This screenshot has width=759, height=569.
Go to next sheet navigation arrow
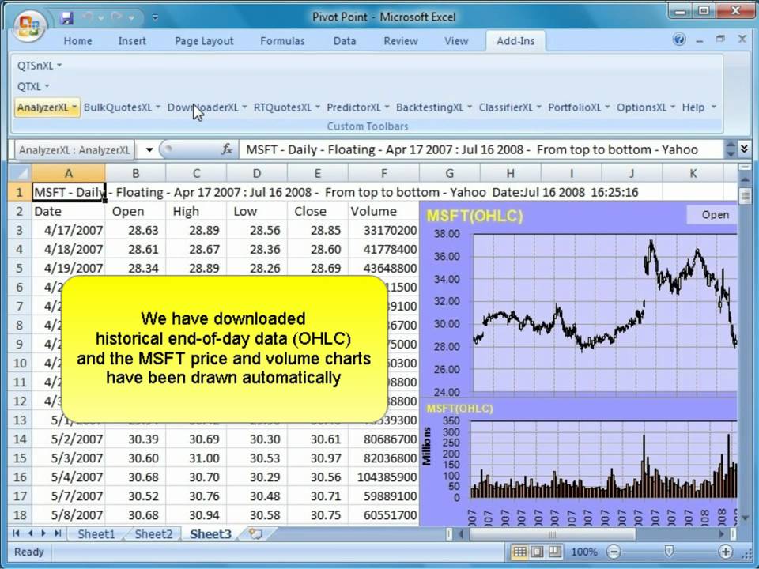click(43, 533)
